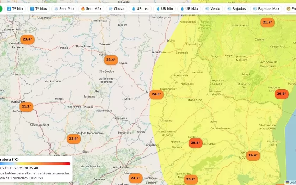Click the 26.9° station marker near Presidente Kennedy
The image size is (296, 185).
[x=281, y=94]
